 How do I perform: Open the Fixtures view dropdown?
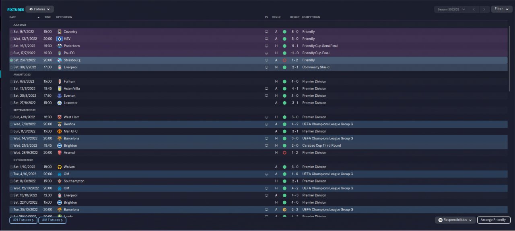click(x=39, y=9)
